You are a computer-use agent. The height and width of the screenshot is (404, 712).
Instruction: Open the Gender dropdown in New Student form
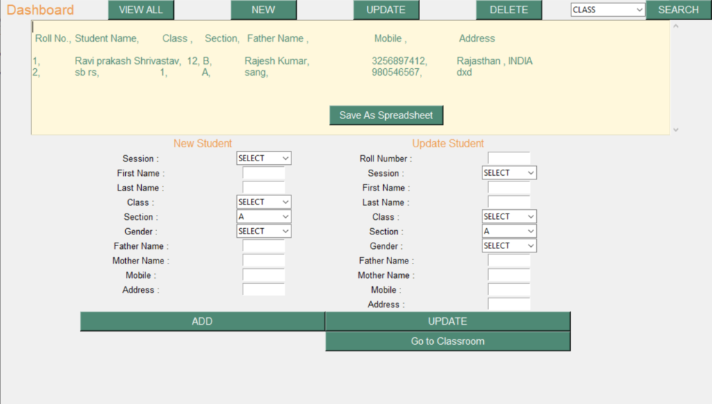pyautogui.click(x=264, y=231)
